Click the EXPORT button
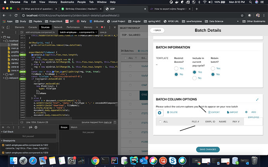The width and height of the screenshot is (268, 167). coord(214,112)
